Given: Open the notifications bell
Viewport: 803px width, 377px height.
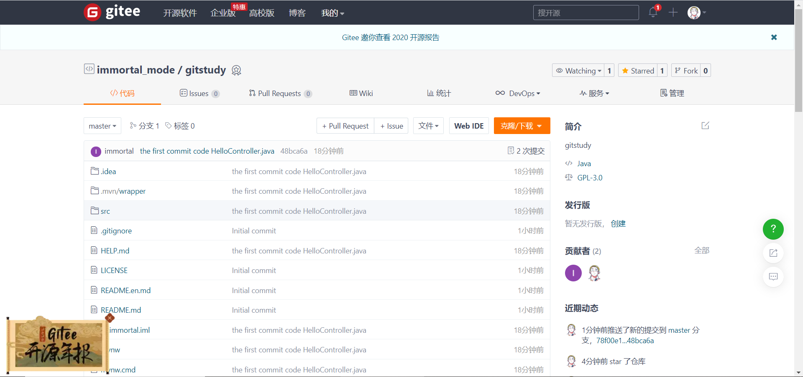Looking at the screenshot, I should click(653, 13).
